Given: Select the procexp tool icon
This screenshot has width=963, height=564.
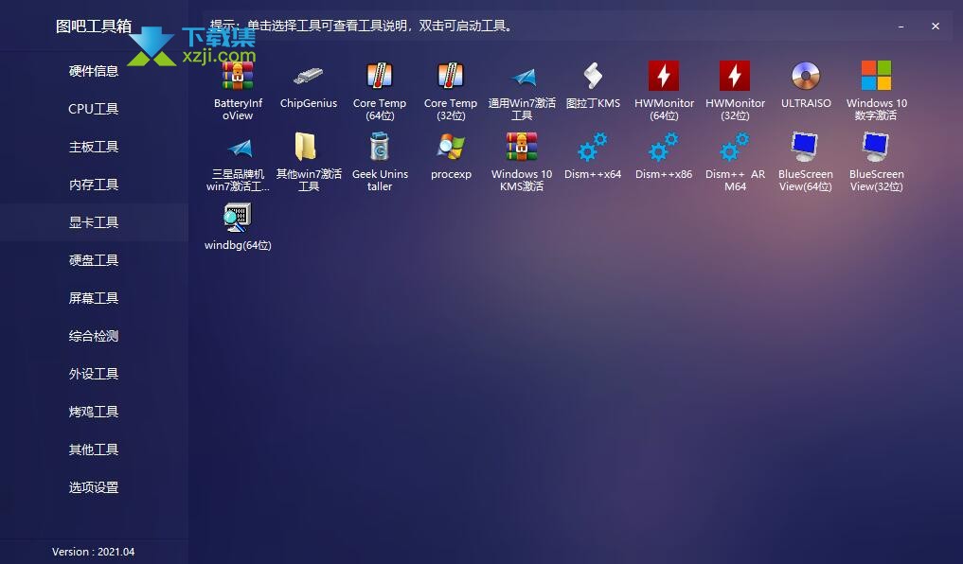Looking at the screenshot, I should point(451,148).
